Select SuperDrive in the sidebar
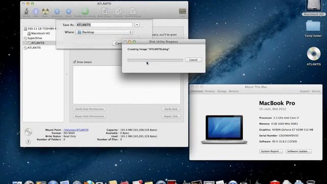Screen dimensions: 327x184 coord(33,38)
